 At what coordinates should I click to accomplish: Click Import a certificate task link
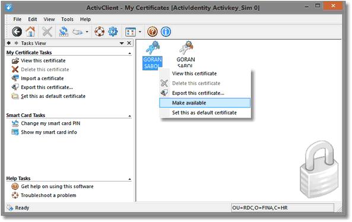coord(42,78)
